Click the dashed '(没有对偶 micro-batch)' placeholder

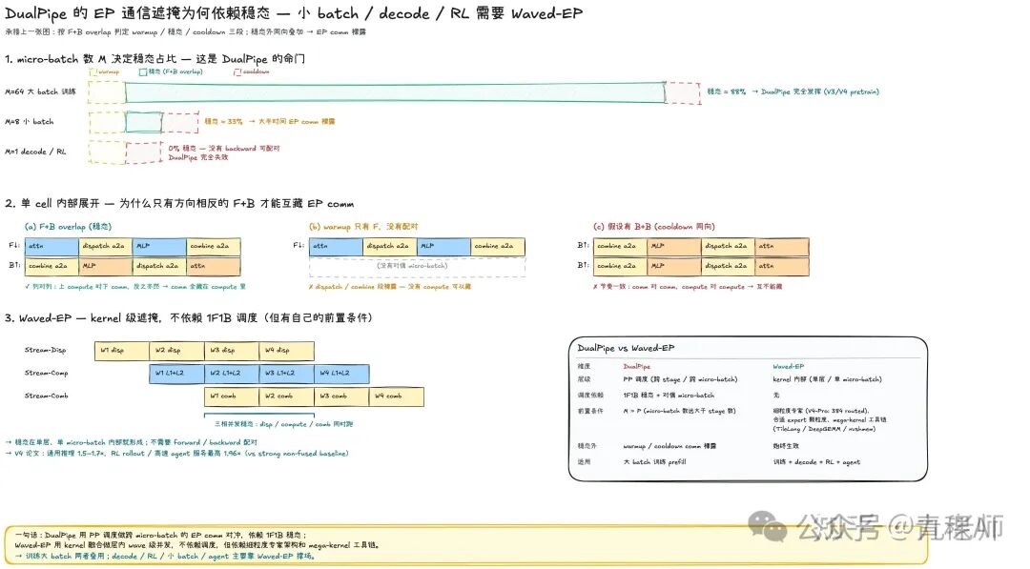point(417,267)
